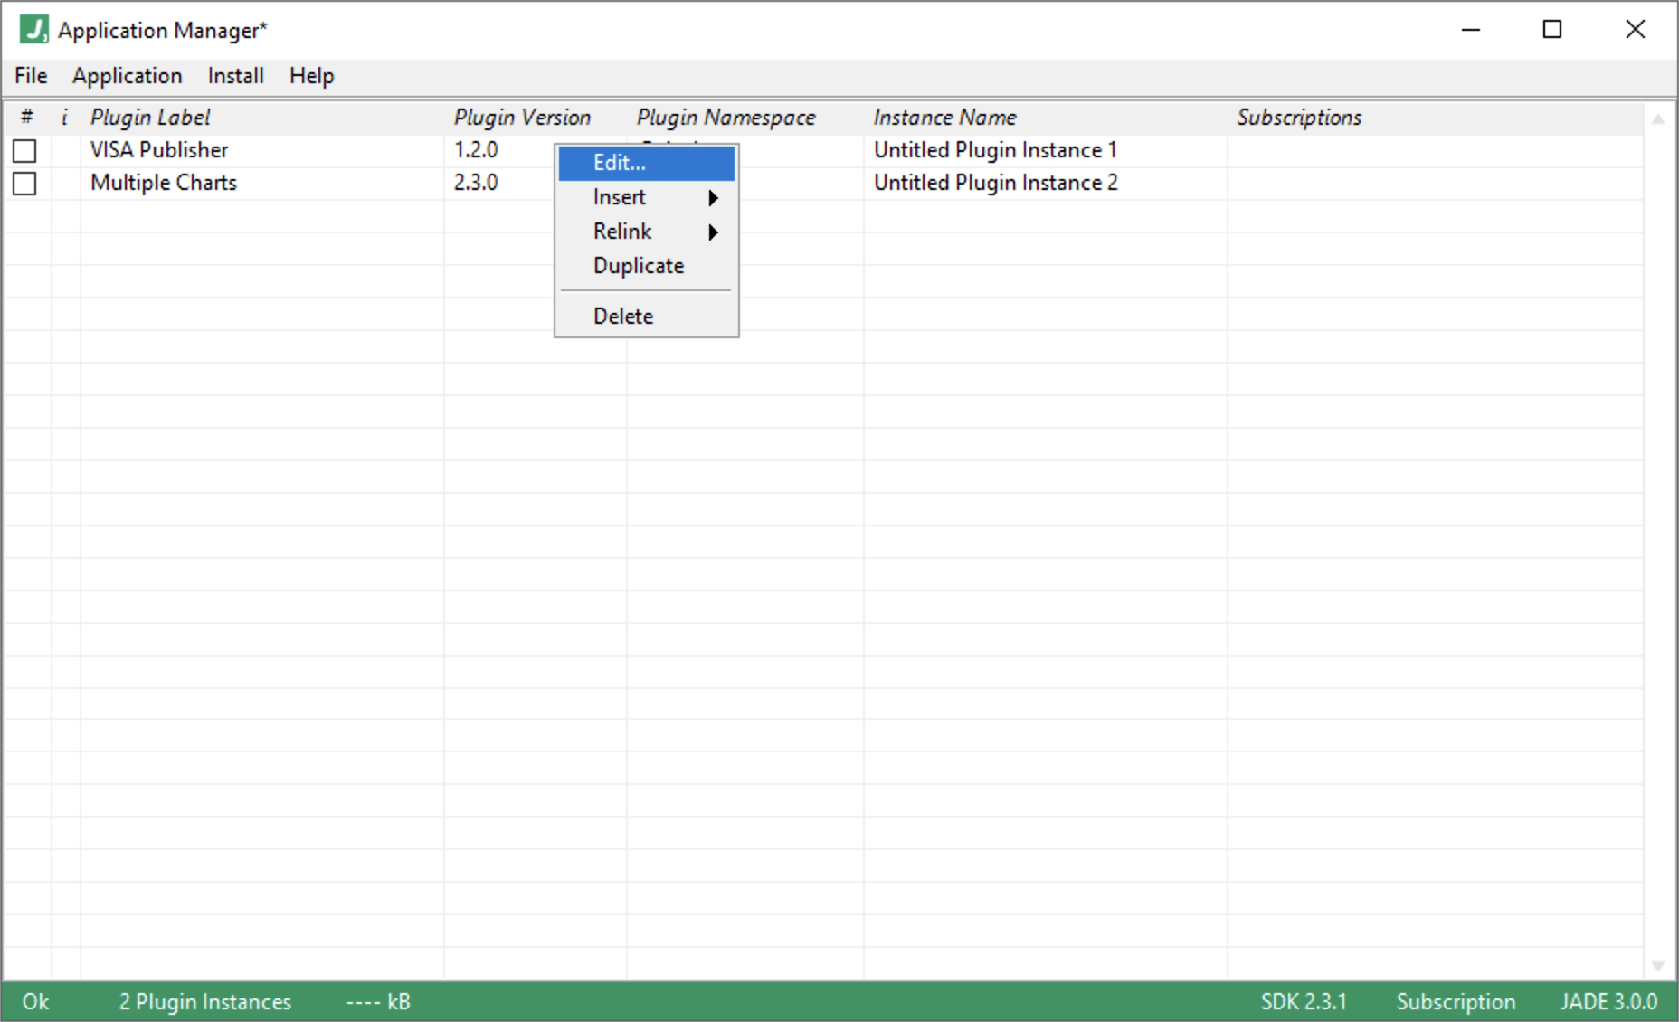Click the '---- kB' memory indicator
1679x1022 pixels.
point(377,1001)
